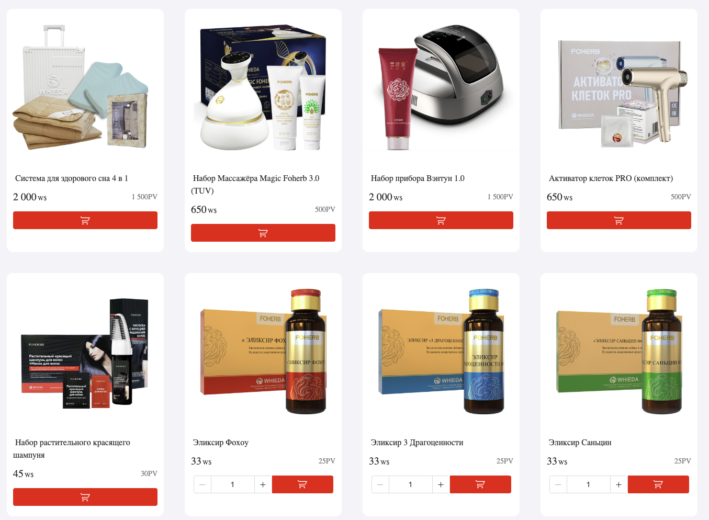Add Эликсир Саньцин to cart
This screenshot has height=520, width=709.
click(658, 484)
